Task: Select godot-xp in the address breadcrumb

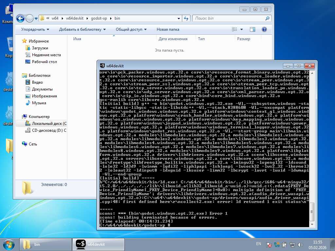Action: pos(99,18)
